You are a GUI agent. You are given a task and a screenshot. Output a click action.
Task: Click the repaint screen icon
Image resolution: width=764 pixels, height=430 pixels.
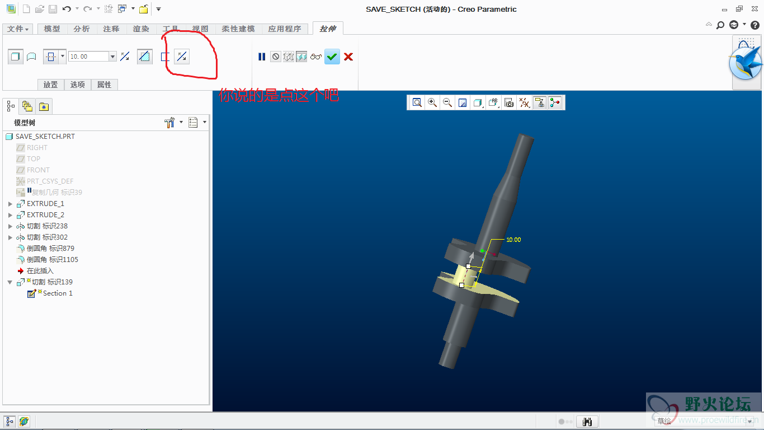click(463, 102)
